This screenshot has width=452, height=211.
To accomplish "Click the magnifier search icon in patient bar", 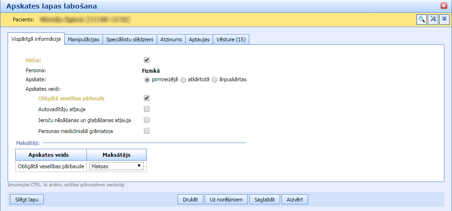I will click(421, 19).
